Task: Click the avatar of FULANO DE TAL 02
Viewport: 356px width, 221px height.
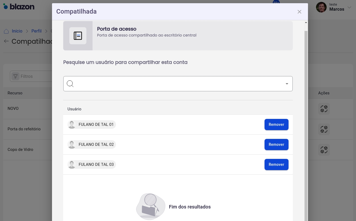Action: coord(72,144)
